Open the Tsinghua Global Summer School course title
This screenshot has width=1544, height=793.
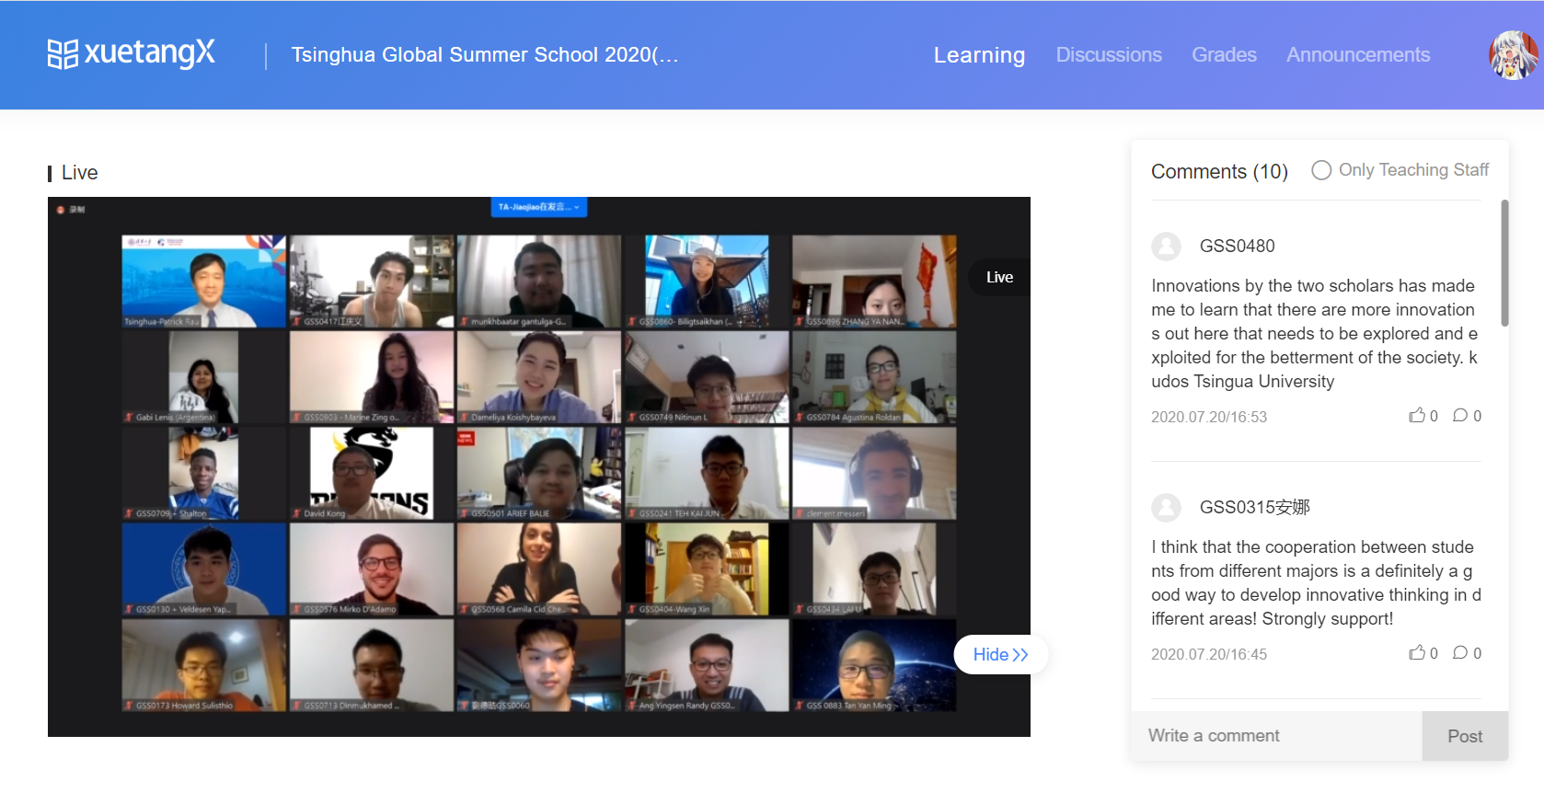(485, 55)
